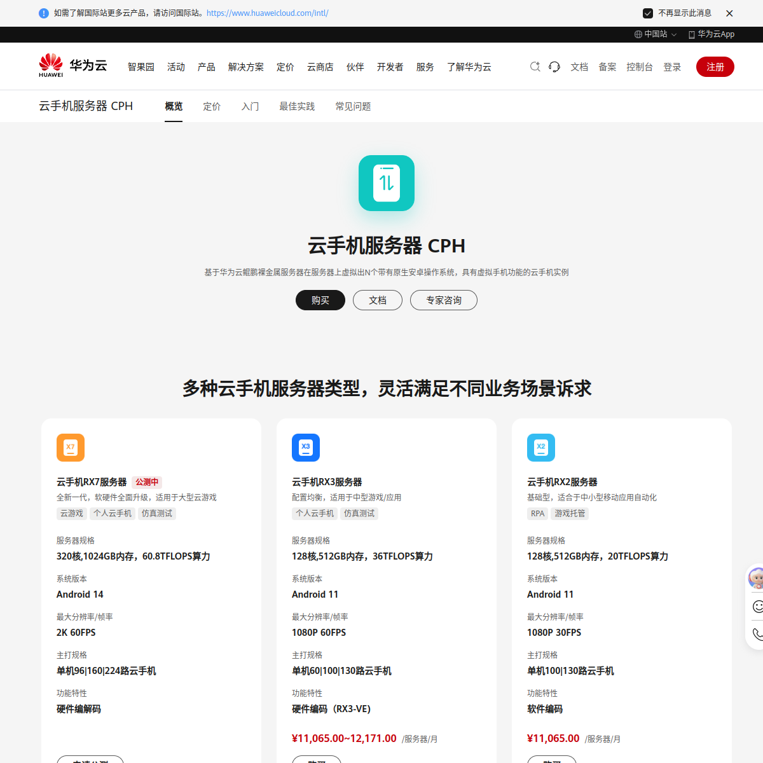Screen dimensions: 763x763
Task: Open the 控制台 link
Action: point(640,67)
